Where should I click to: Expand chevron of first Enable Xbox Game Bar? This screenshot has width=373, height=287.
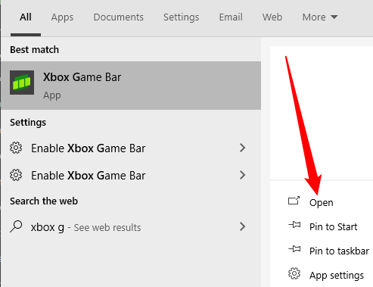tap(242, 148)
